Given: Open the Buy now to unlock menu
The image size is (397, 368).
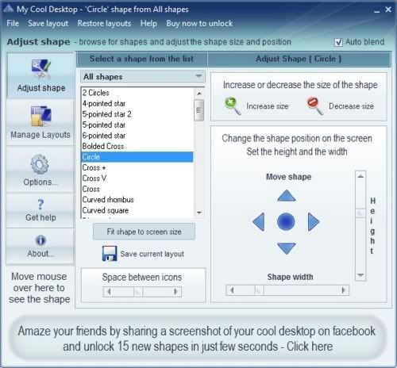Looking at the screenshot, I should point(199,23).
